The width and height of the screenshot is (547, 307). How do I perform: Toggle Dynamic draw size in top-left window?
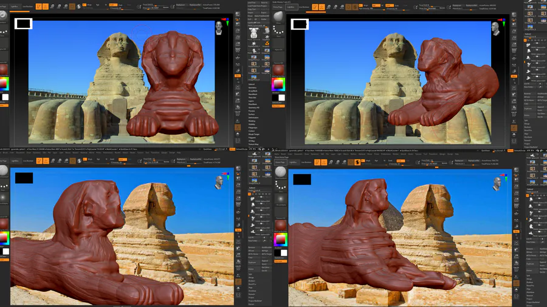165,8
